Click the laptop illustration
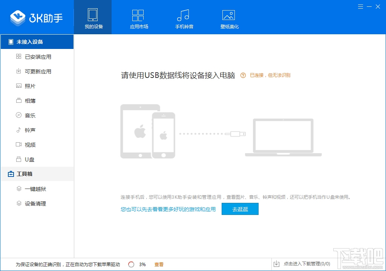 pyautogui.click(x=283, y=137)
